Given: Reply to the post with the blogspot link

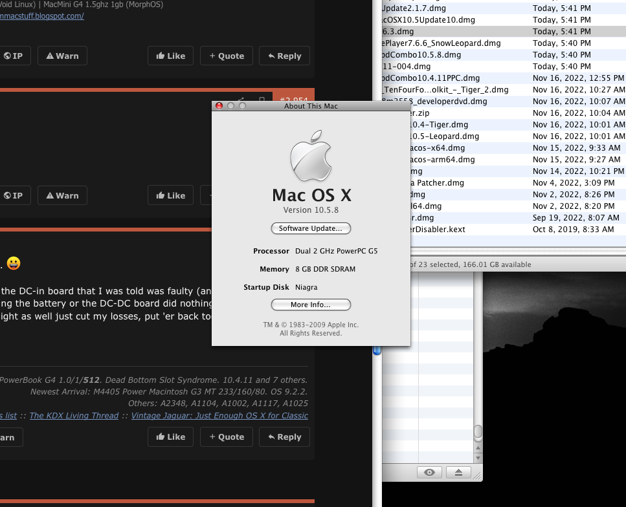Looking at the screenshot, I should point(284,56).
